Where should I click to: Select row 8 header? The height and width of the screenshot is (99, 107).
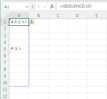[x=5, y=69]
